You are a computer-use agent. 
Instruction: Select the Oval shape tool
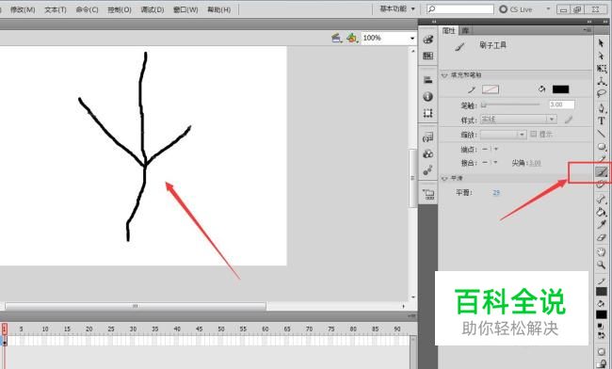pyautogui.click(x=602, y=147)
